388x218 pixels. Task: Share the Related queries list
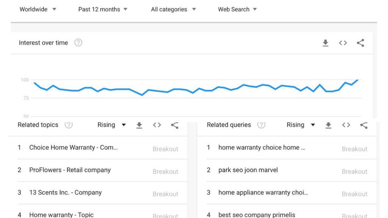click(x=364, y=125)
